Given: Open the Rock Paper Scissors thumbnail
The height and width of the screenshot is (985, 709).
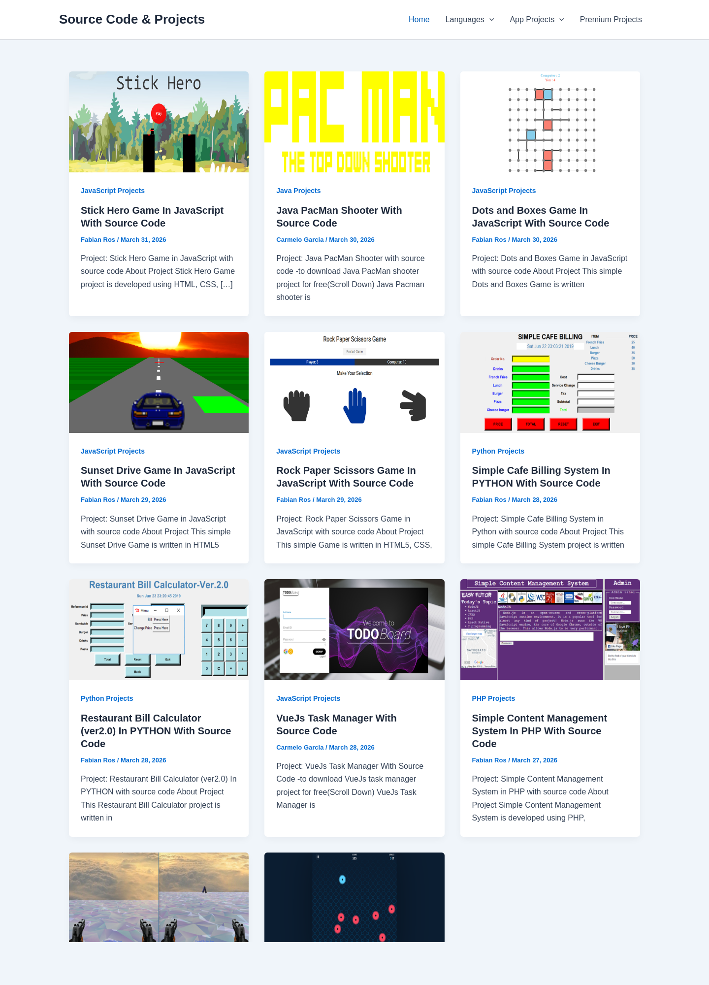Looking at the screenshot, I should 354,382.
